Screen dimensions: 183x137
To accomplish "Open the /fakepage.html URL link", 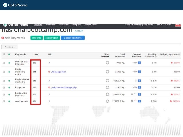I will point(59,72).
